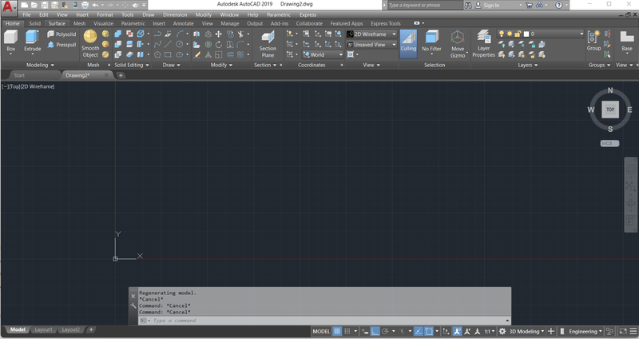Expand the Modeling panel
639x339 pixels.
point(40,65)
